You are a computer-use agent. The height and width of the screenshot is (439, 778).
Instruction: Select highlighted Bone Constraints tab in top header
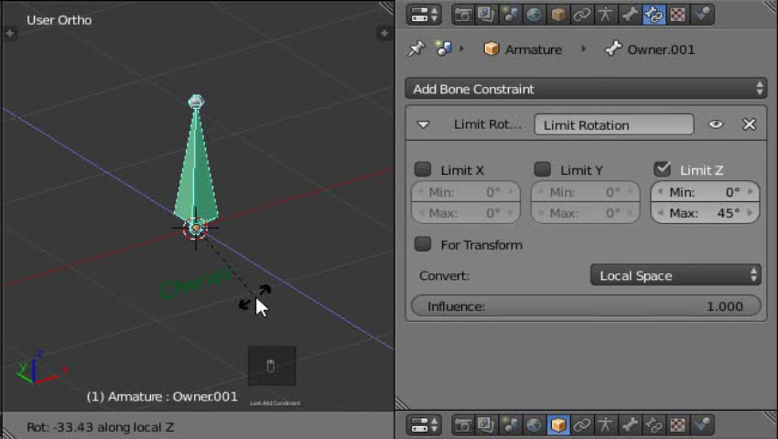pos(654,15)
